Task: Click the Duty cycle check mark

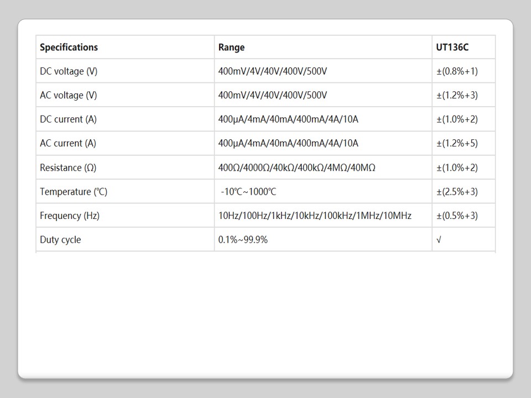Action: pyautogui.click(x=439, y=240)
